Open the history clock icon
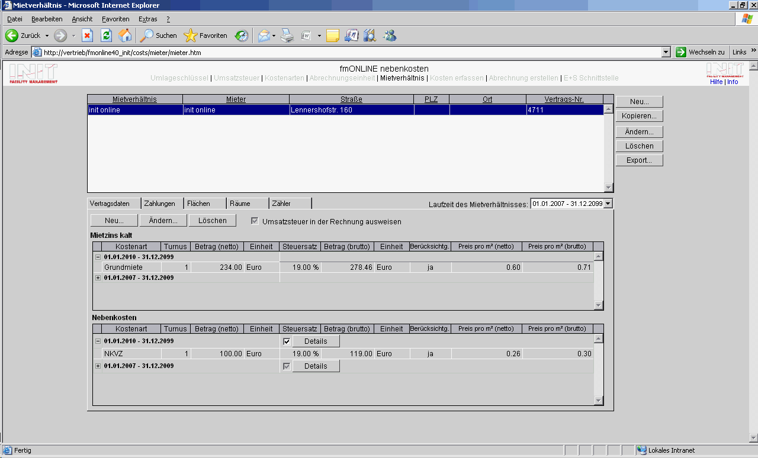 (x=242, y=36)
